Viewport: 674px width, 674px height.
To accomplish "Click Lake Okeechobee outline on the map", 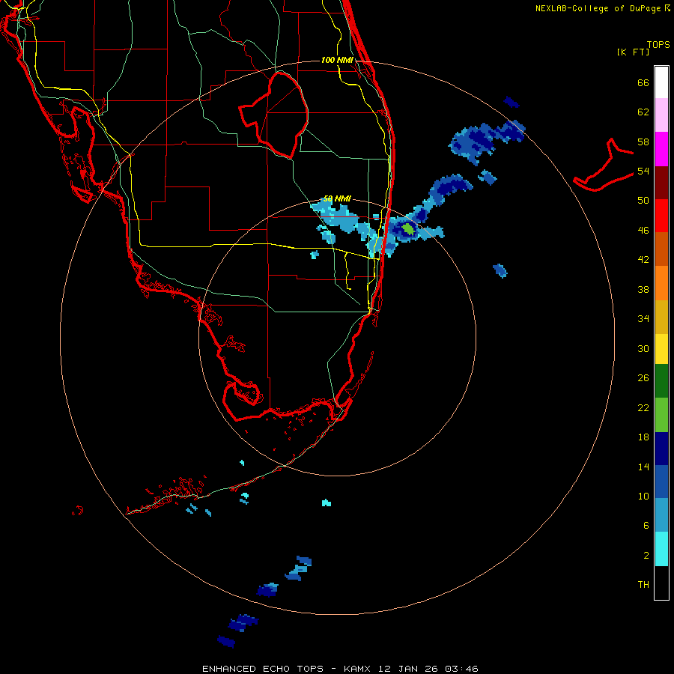I will [275, 114].
